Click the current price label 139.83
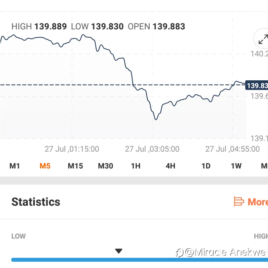Screen dimensions: 268x268 tap(257, 85)
